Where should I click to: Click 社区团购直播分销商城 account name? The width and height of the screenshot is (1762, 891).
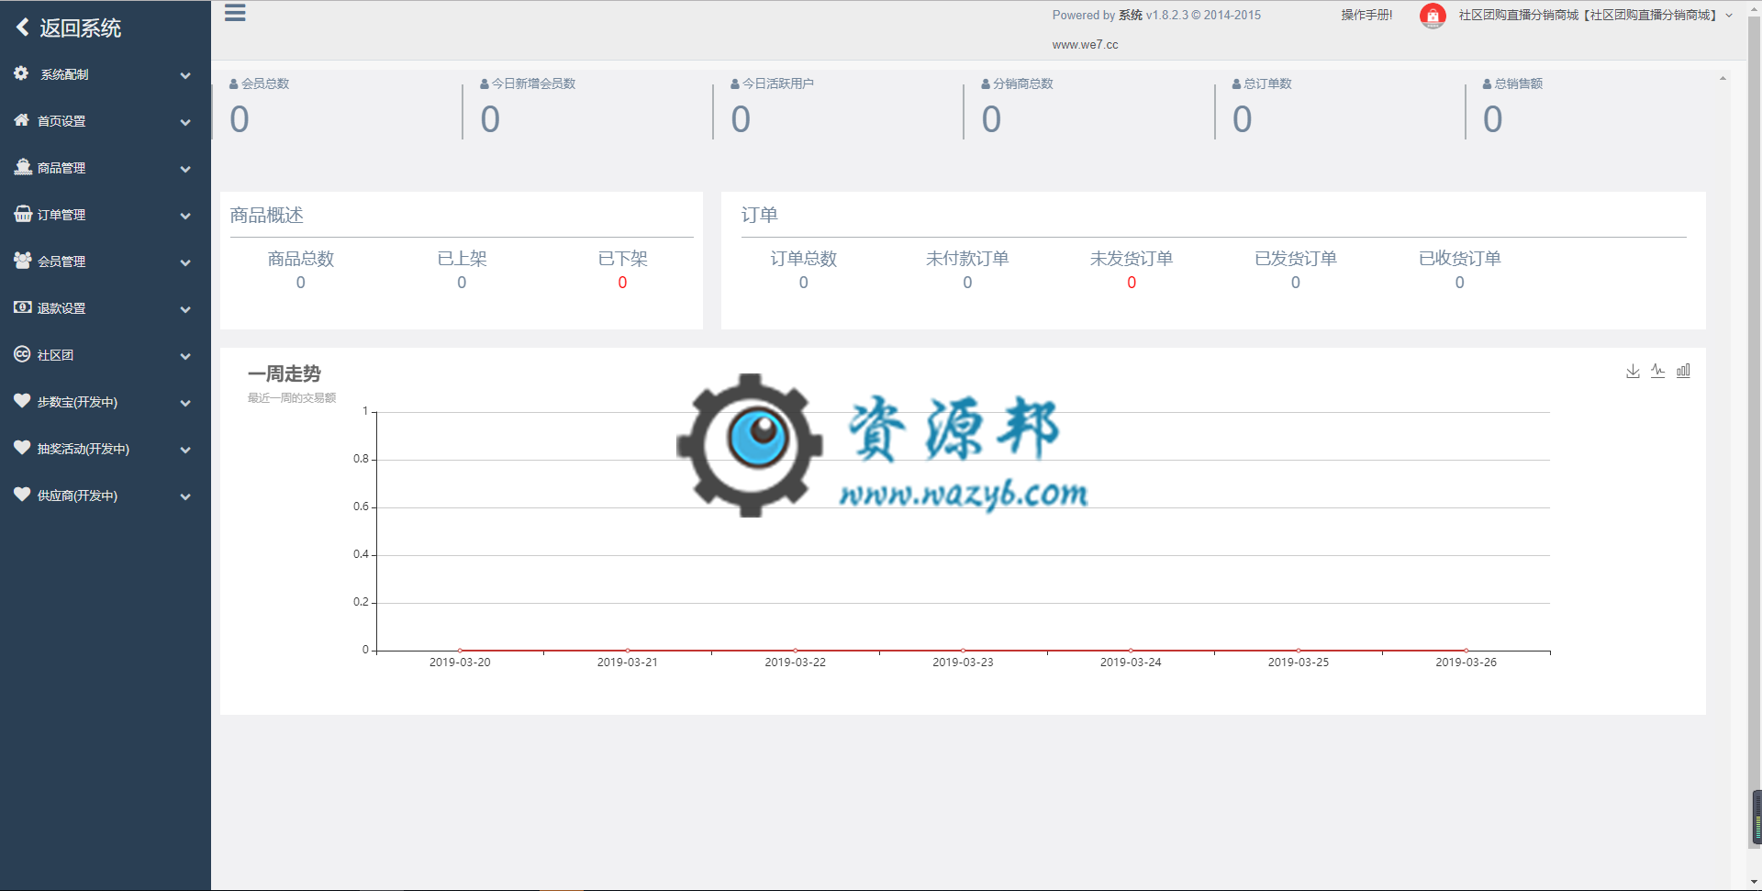pyautogui.click(x=1588, y=16)
